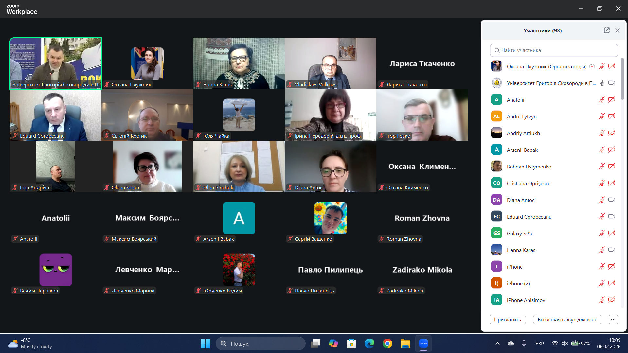The height and width of the screenshot is (353, 628).
Task: Open УКР keyboard language switcher
Action: 539,344
